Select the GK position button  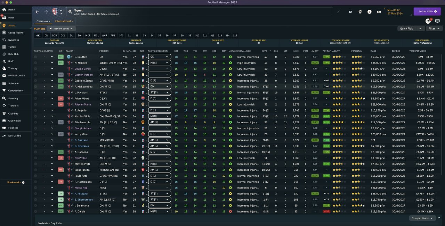pos(38,35)
